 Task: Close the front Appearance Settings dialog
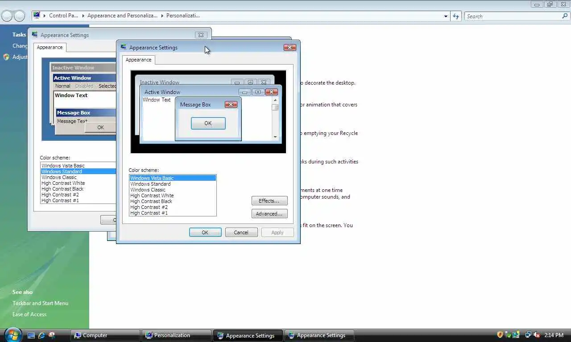click(x=290, y=47)
